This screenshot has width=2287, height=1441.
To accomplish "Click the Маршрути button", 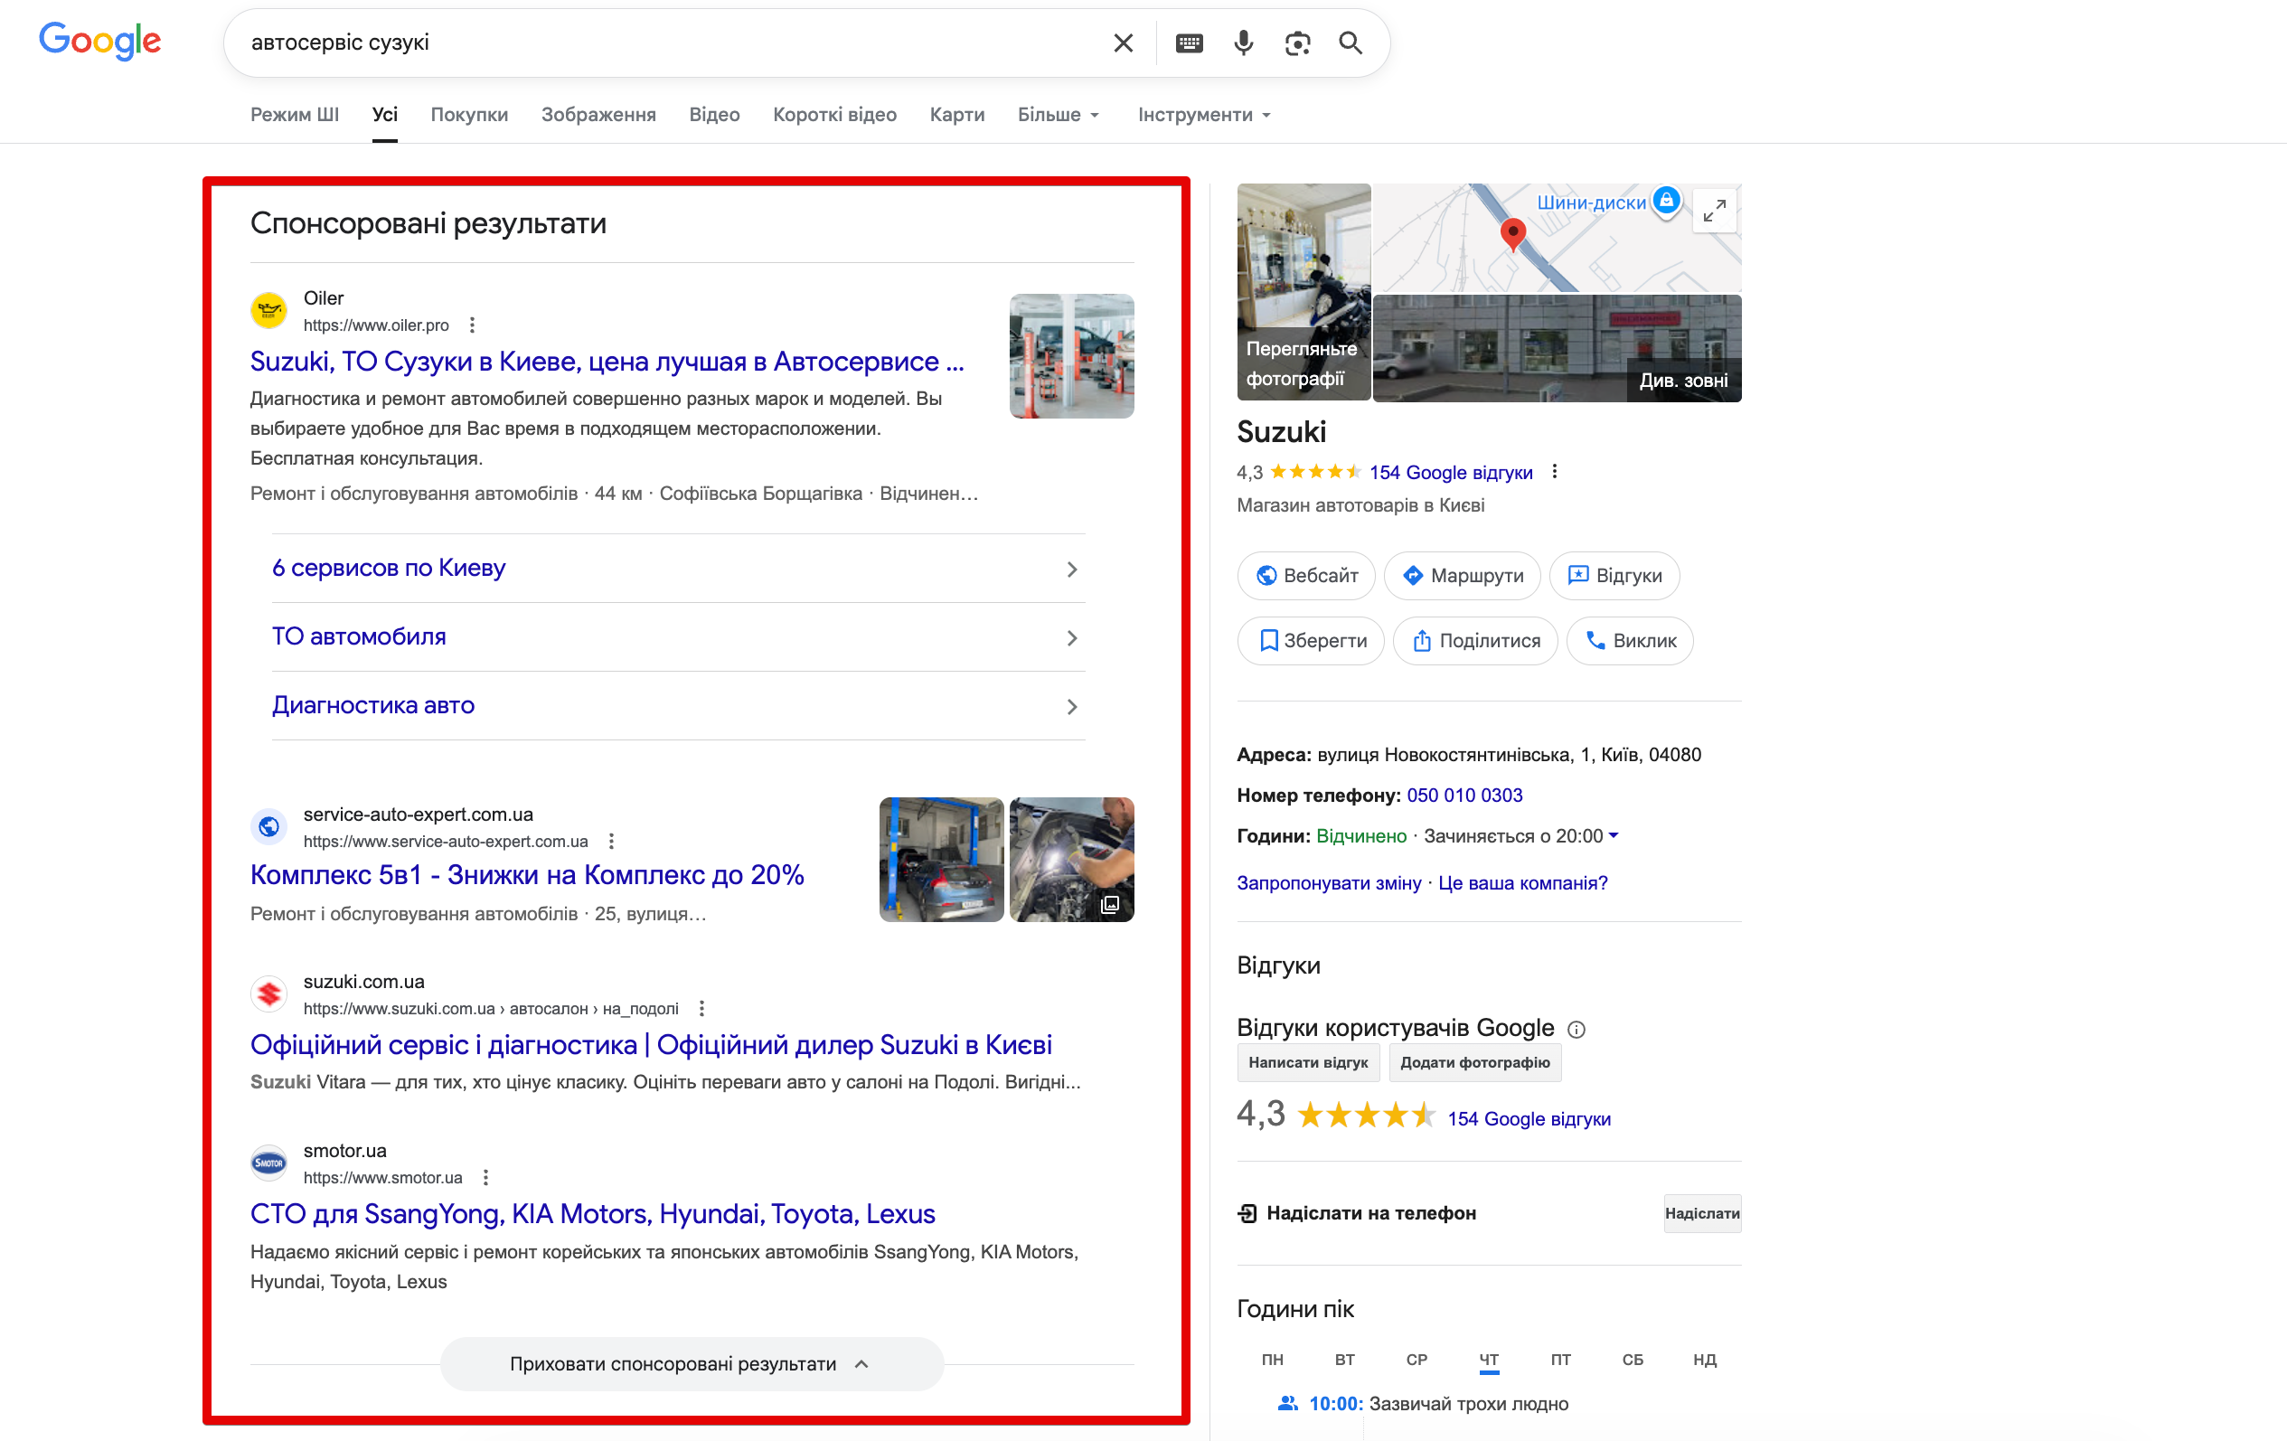I will (1462, 576).
